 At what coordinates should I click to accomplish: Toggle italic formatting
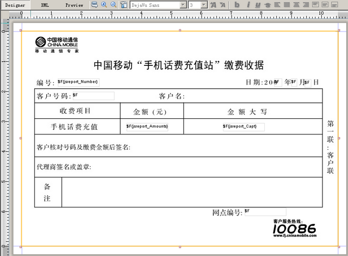coord(248,5)
